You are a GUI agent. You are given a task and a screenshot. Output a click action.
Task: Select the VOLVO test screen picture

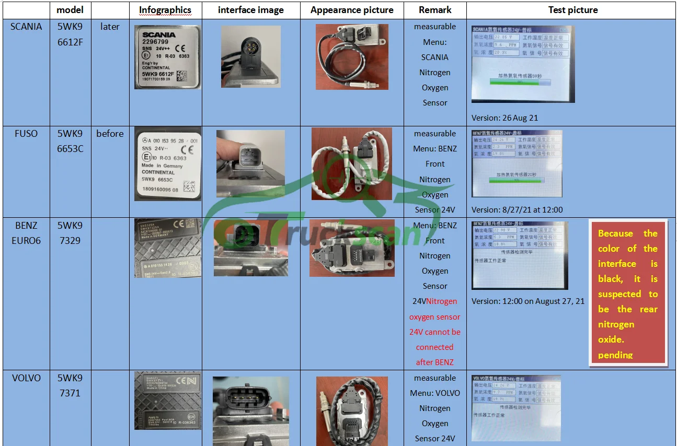[517, 408]
